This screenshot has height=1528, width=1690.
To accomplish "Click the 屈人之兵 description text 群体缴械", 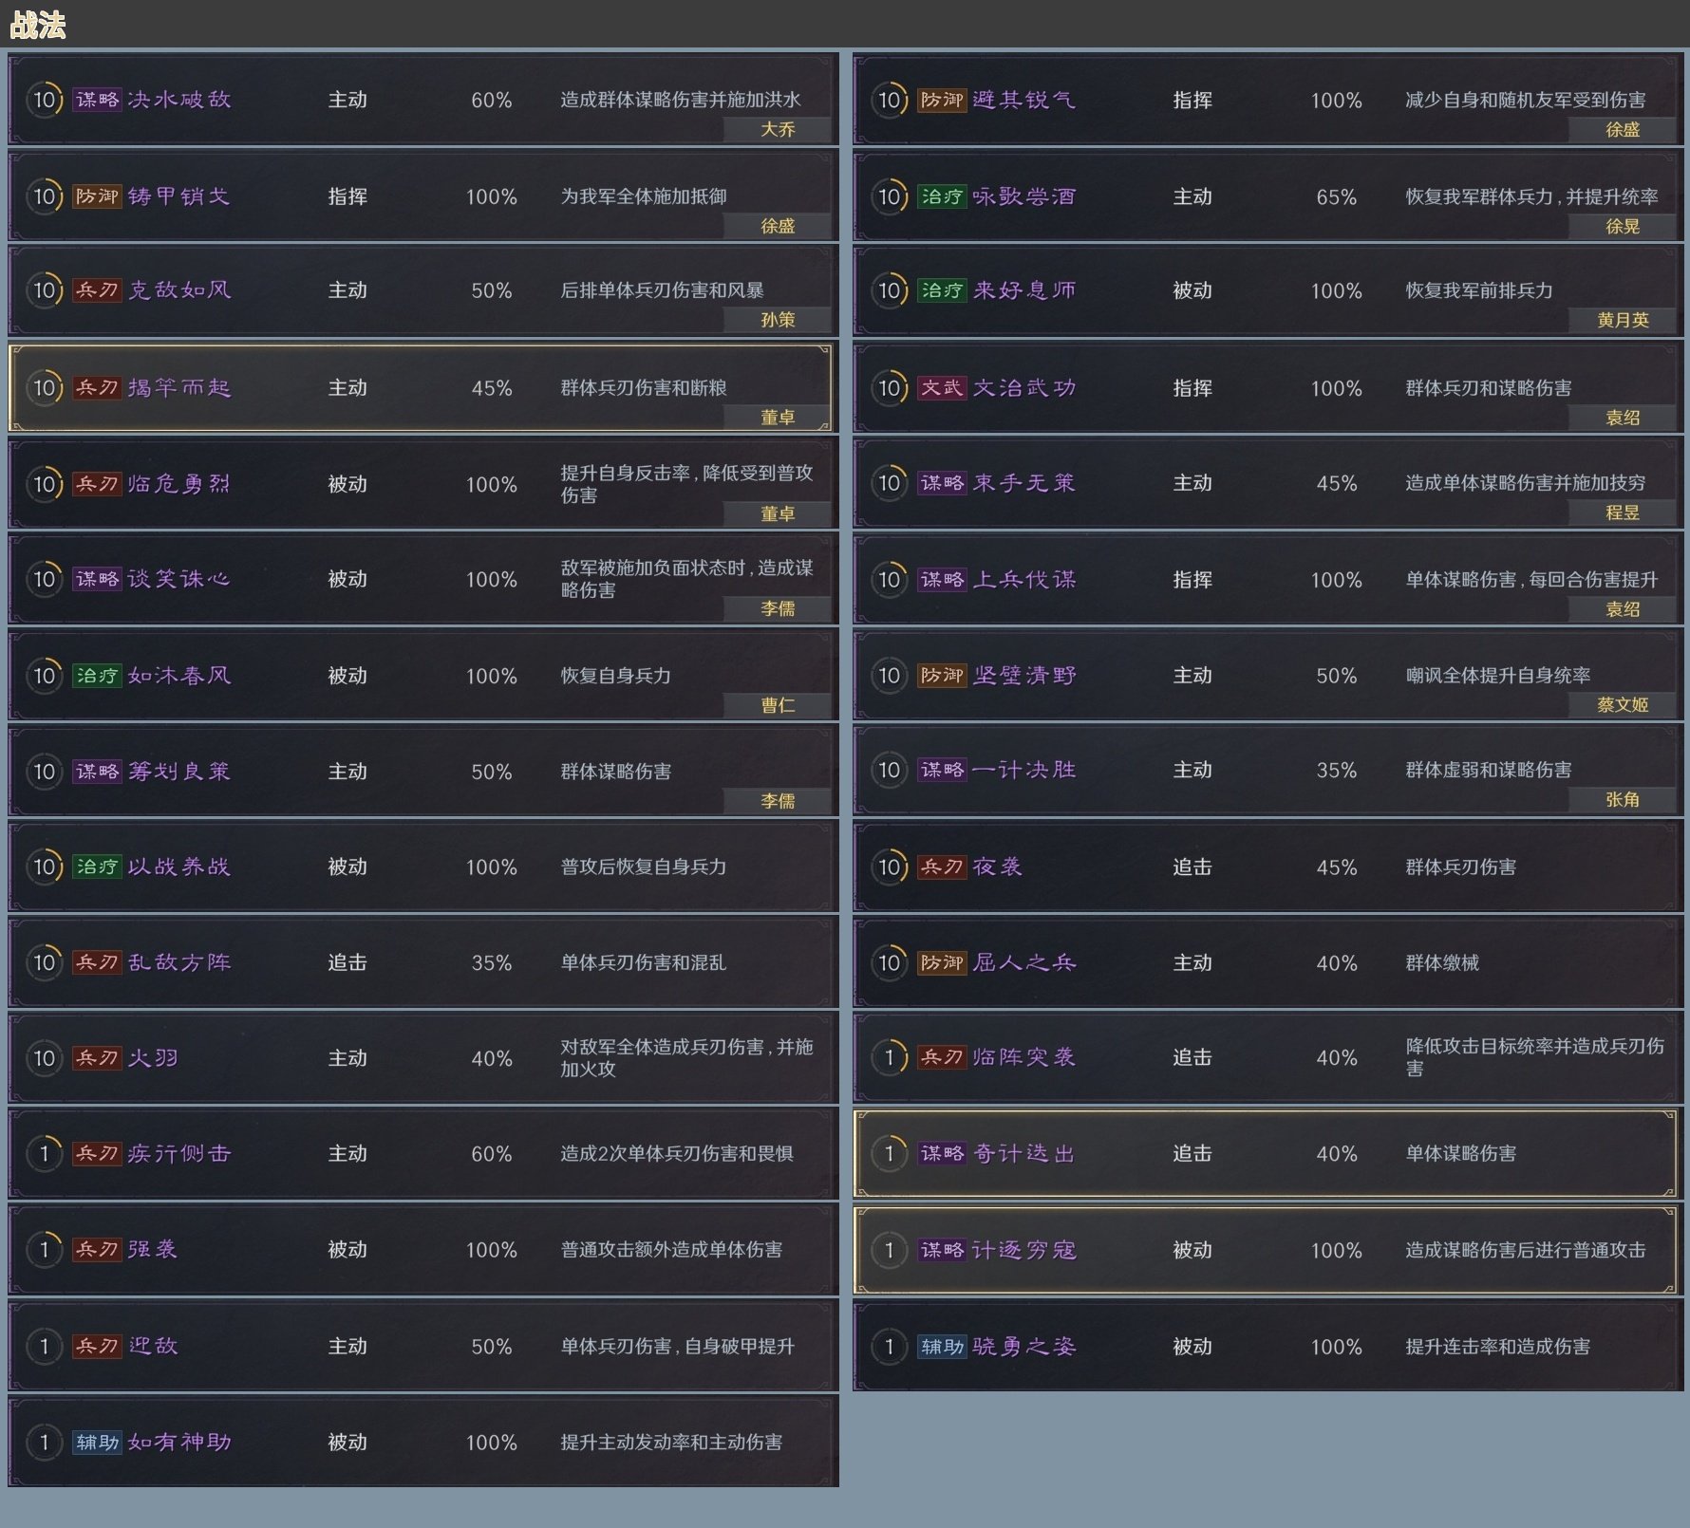I will pos(1442,963).
